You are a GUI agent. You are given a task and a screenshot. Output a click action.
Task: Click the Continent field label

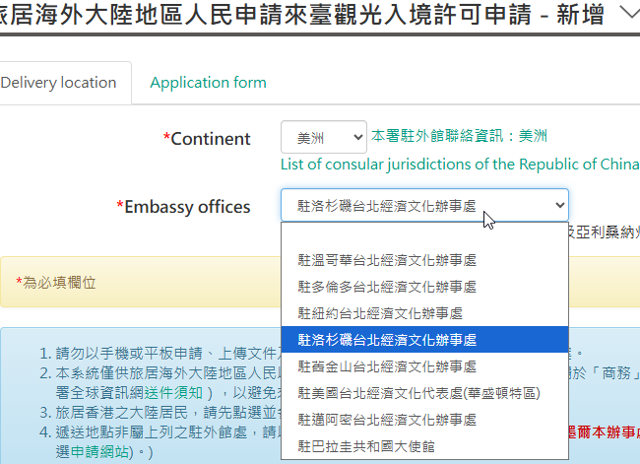(207, 139)
